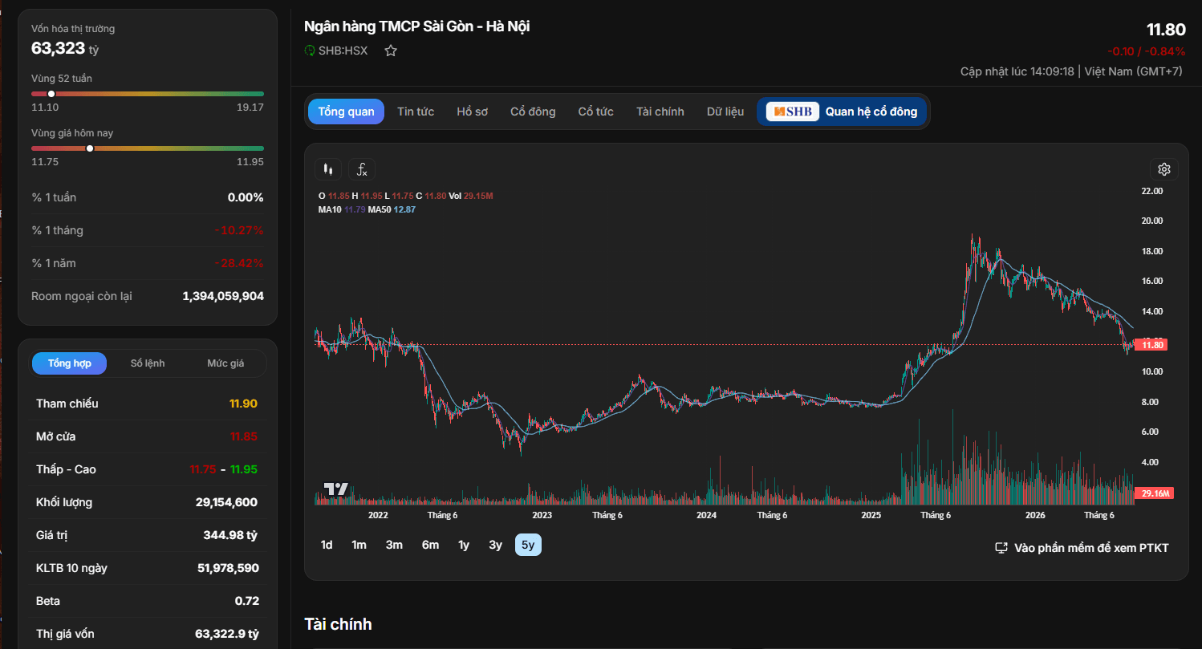
Task: Click the SHB logo badge
Action: pos(793,112)
